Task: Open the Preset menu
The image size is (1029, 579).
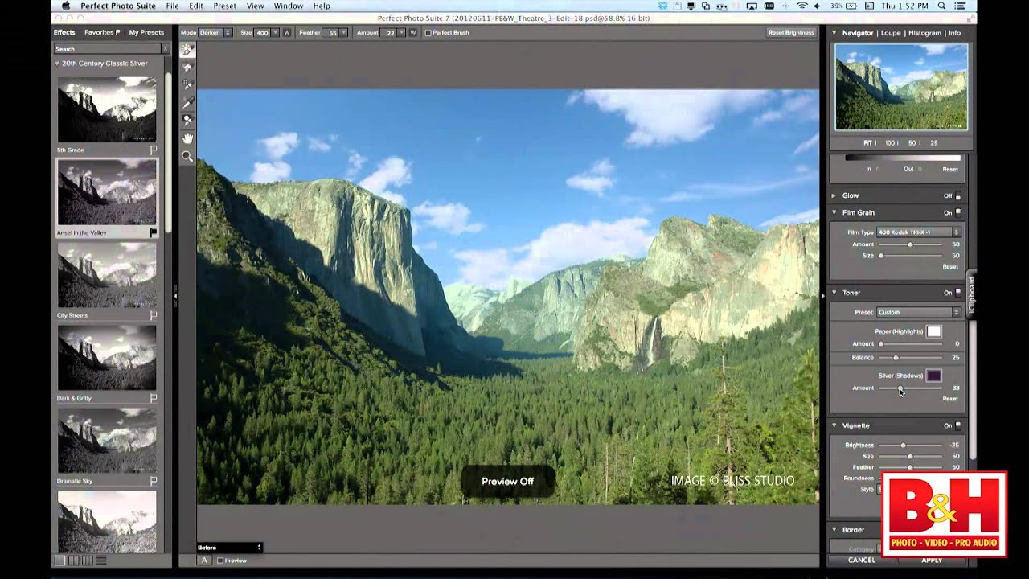Action: tap(225, 6)
